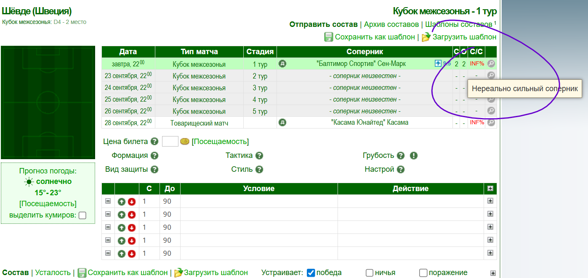This screenshot has width=588, height=278.
Task: Uncheck the победа checkbox
Action: point(311,273)
